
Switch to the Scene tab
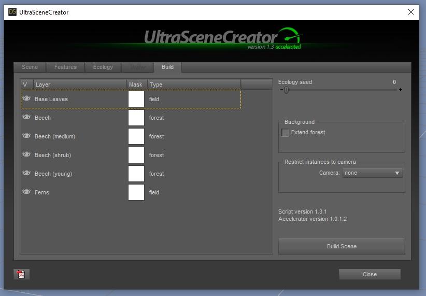pos(30,67)
